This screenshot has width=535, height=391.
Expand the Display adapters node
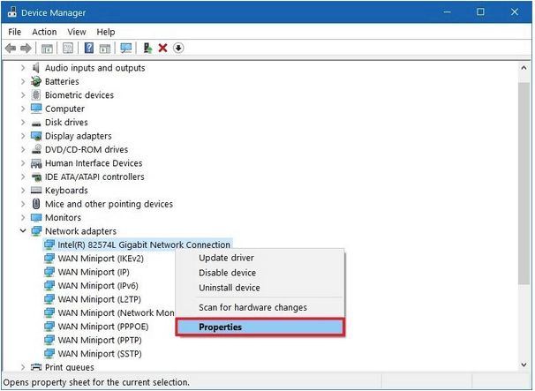(23, 136)
